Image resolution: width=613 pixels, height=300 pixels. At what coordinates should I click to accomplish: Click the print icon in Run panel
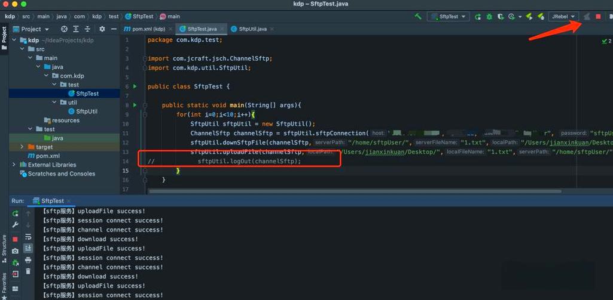(28, 260)
